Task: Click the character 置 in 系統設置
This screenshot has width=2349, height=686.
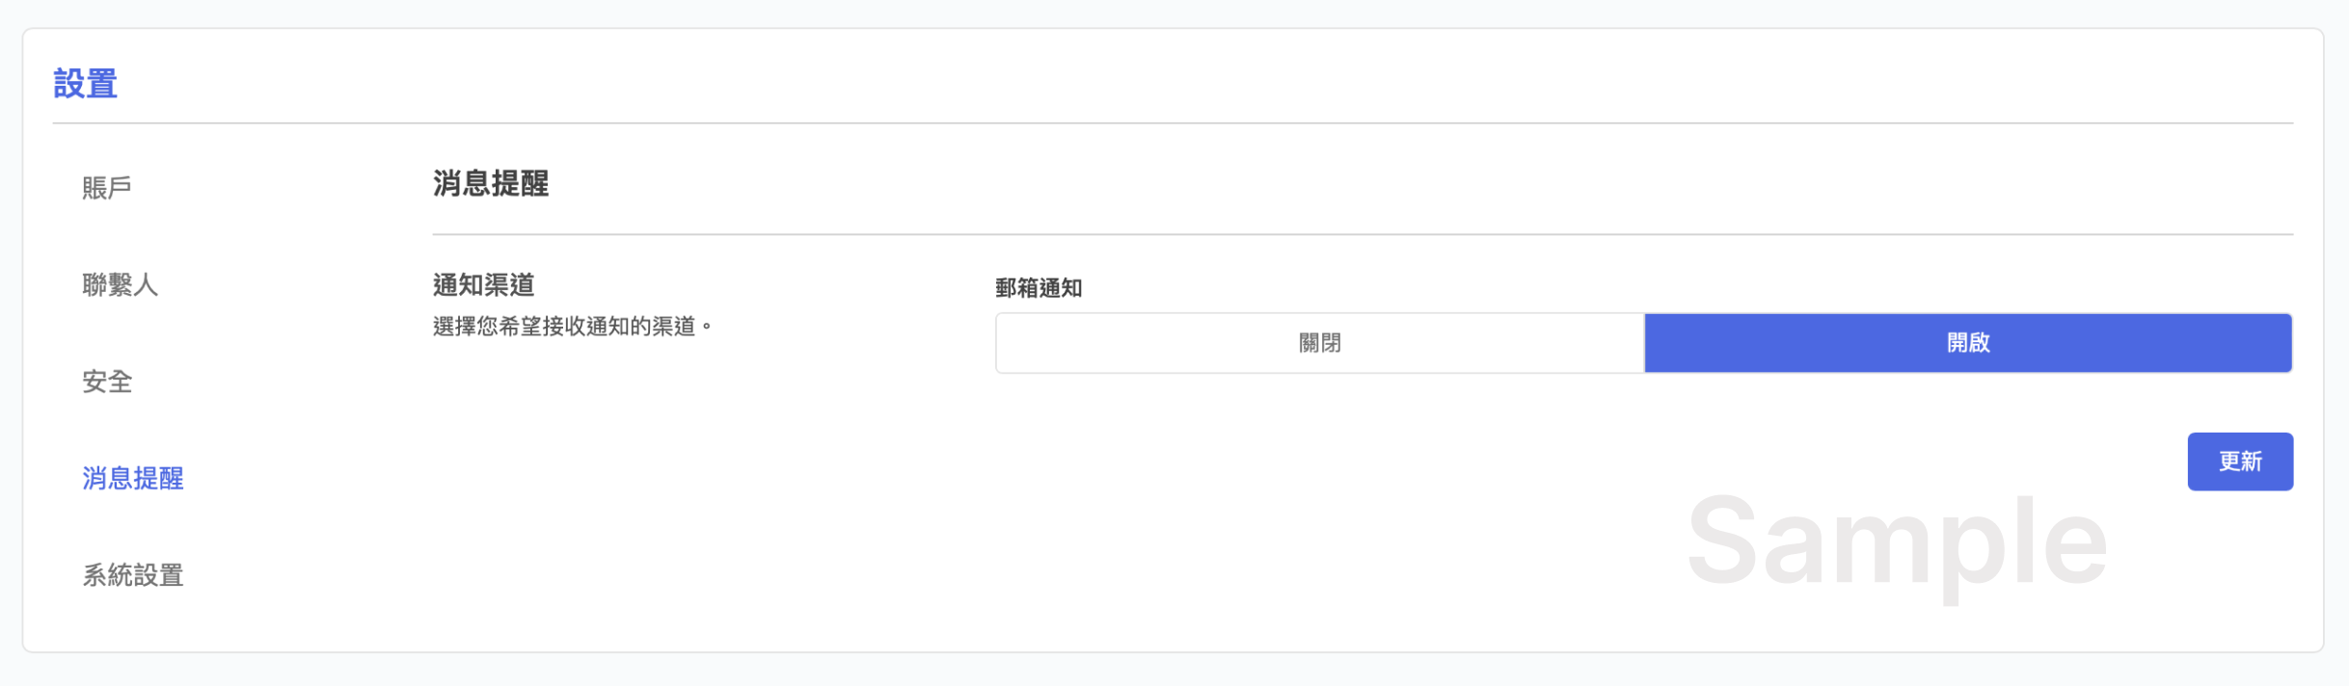Action: [172, 575]
